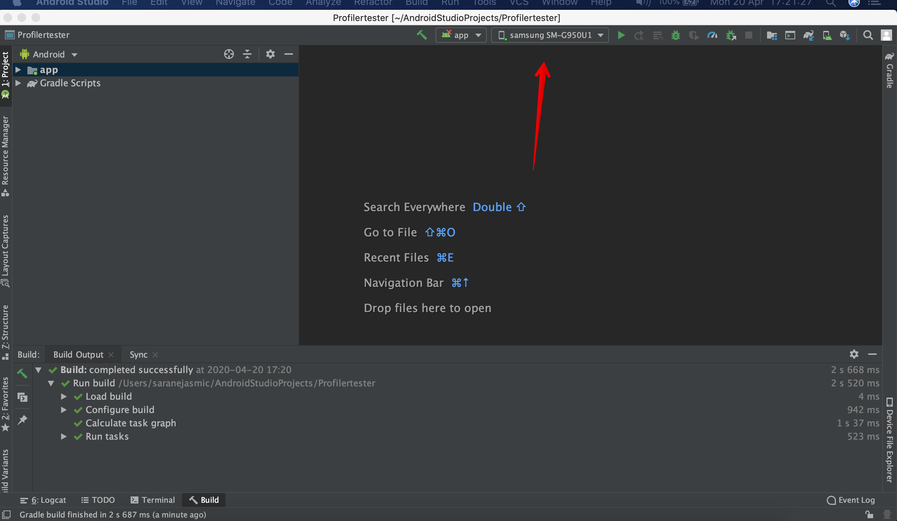Open the samsung SM-G950U1 device dropdown
Viewport: 897px width, 521px height.
click(550, 35)
